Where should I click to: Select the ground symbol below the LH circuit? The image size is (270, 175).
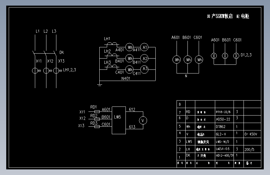click(100, 85)
